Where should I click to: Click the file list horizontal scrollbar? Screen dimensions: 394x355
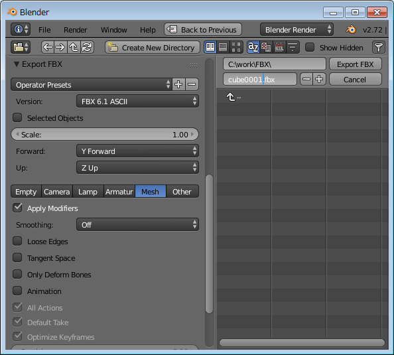(x=302, y=342)
